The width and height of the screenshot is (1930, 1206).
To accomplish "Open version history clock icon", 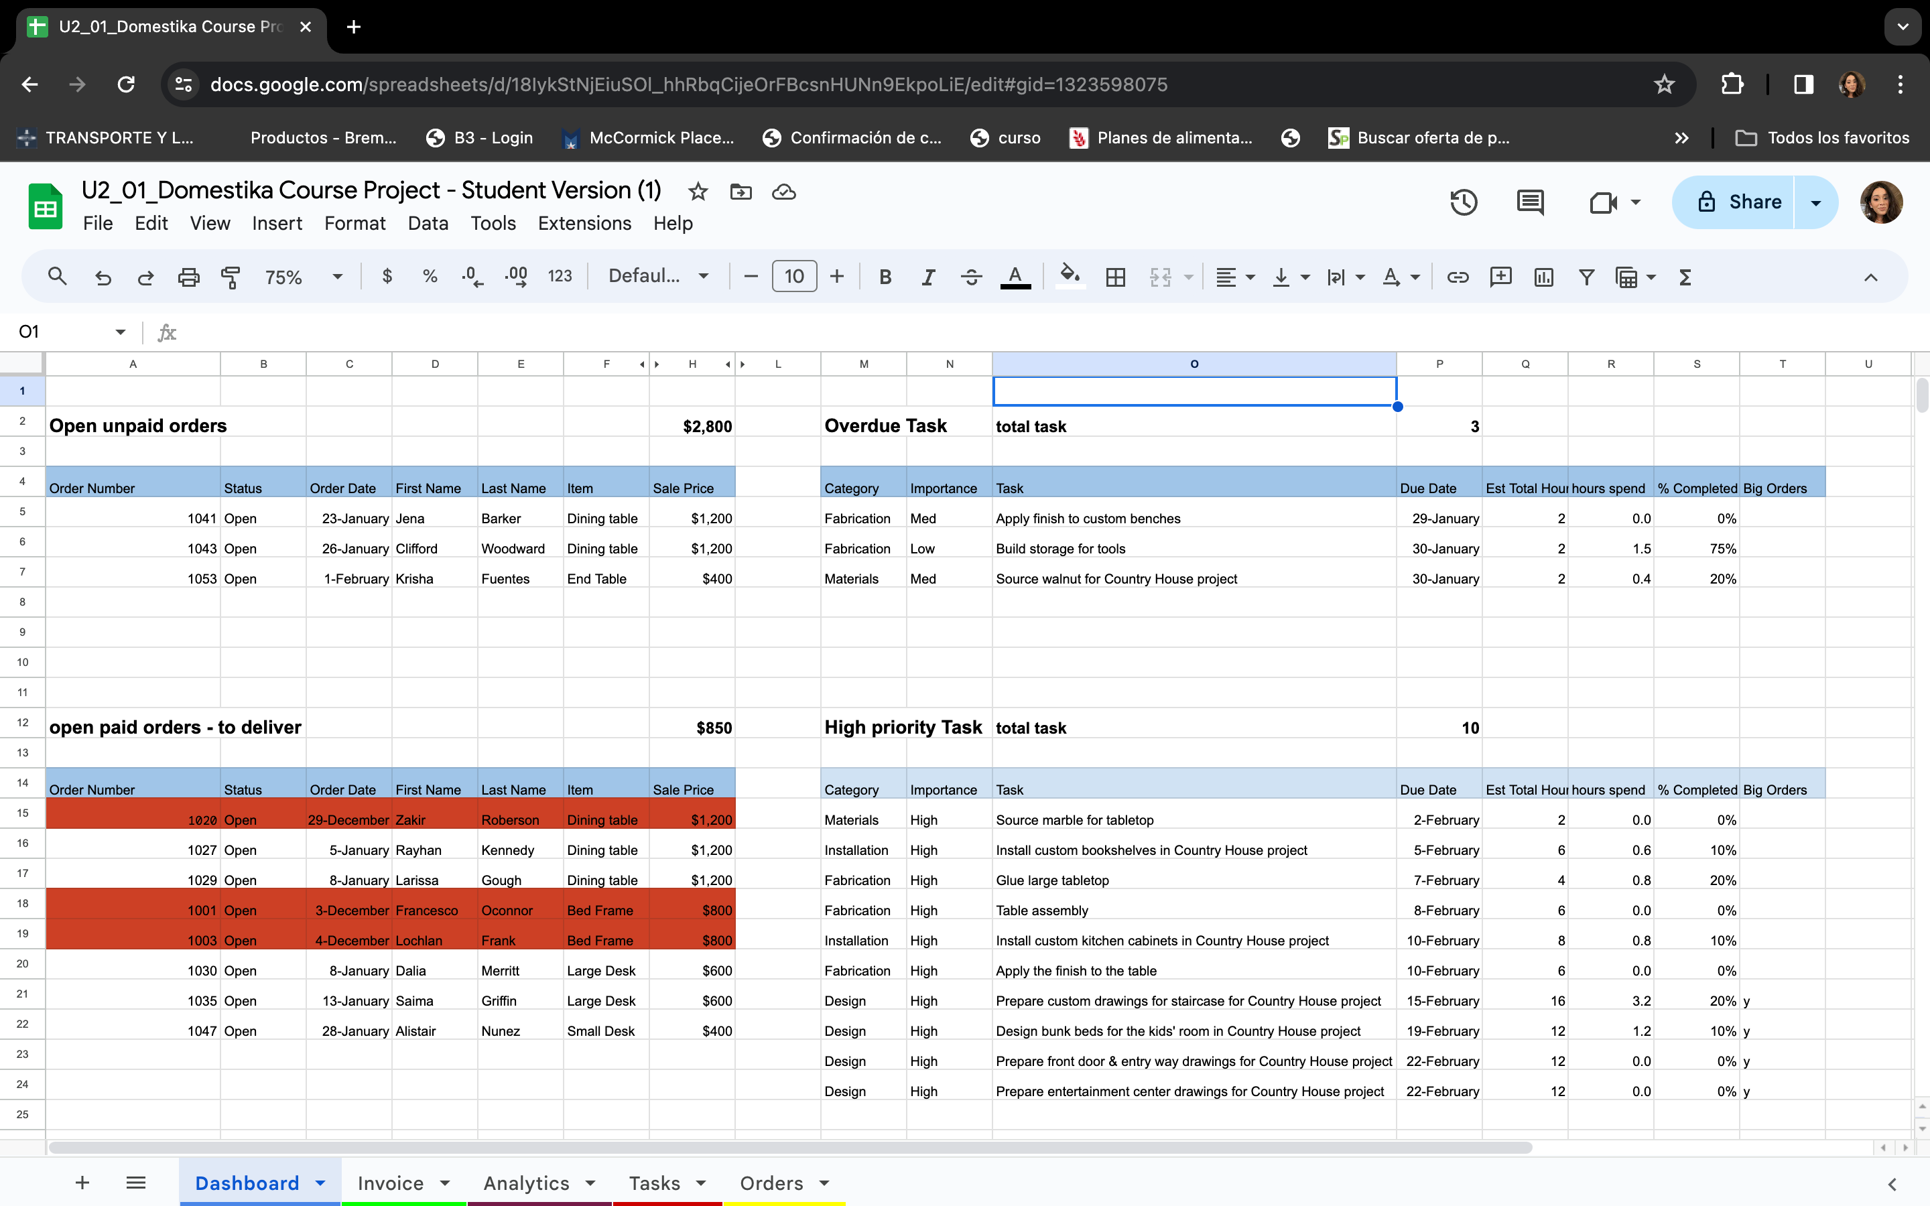I will (x=1464, y=202).
